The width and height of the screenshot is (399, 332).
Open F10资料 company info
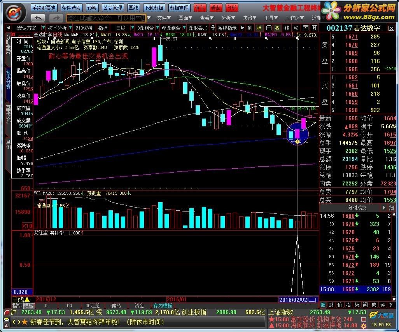coord(84,28)
